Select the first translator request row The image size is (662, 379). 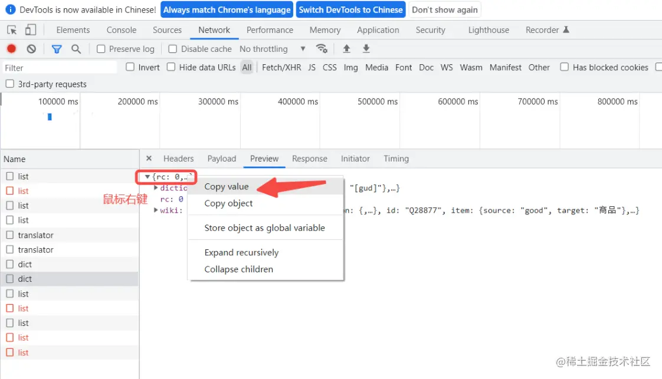point(70,235)
